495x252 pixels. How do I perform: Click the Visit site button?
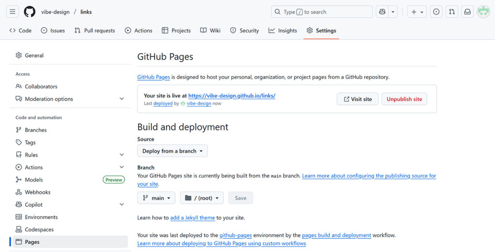[x=357, y=99]
